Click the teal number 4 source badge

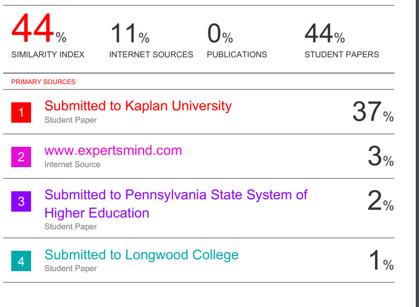tap(21, 261)
